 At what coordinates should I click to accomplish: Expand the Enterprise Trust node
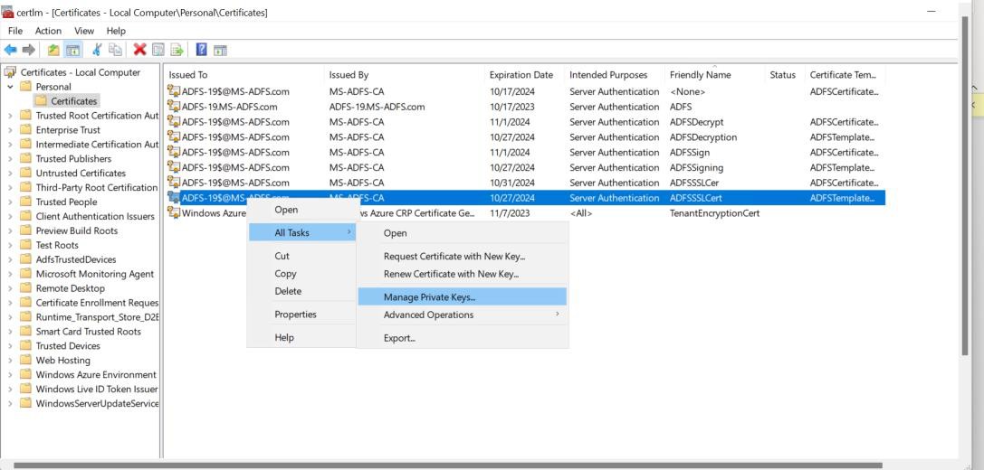[x=10, y=130]
